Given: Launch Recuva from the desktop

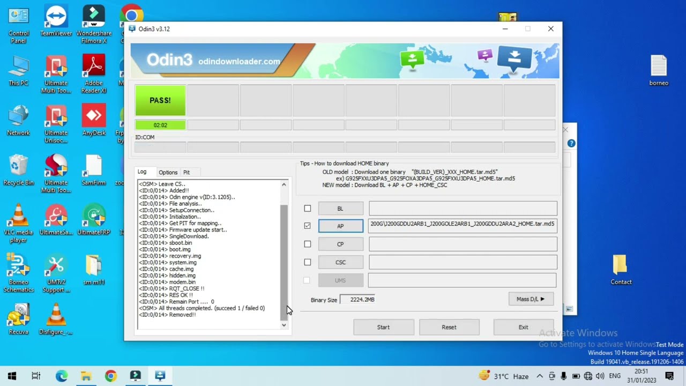Looking at the screenshot, I should 18,320.
